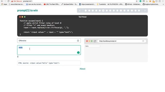Go to the next level with right chevron
Image resolution: width=165 pixels, height=92 pixels.
[x=145, y=10]
